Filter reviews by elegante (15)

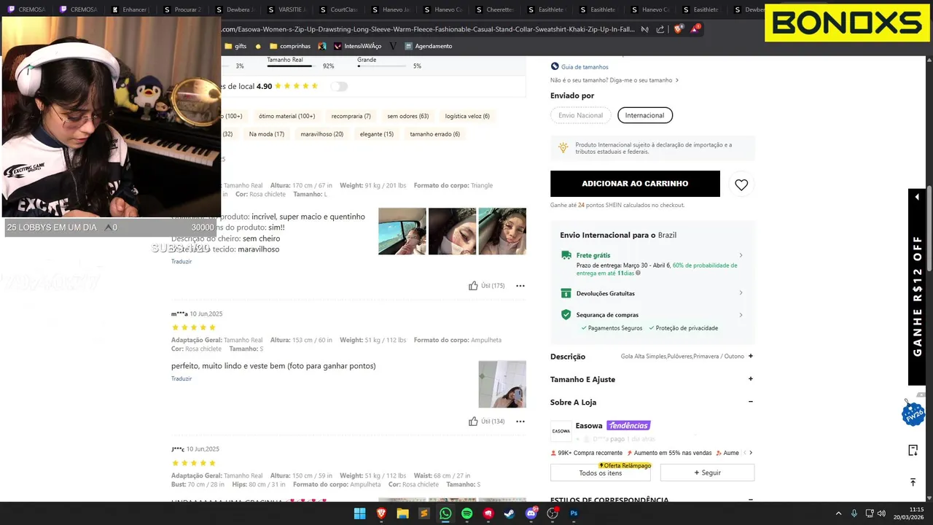tap(377, 134)
